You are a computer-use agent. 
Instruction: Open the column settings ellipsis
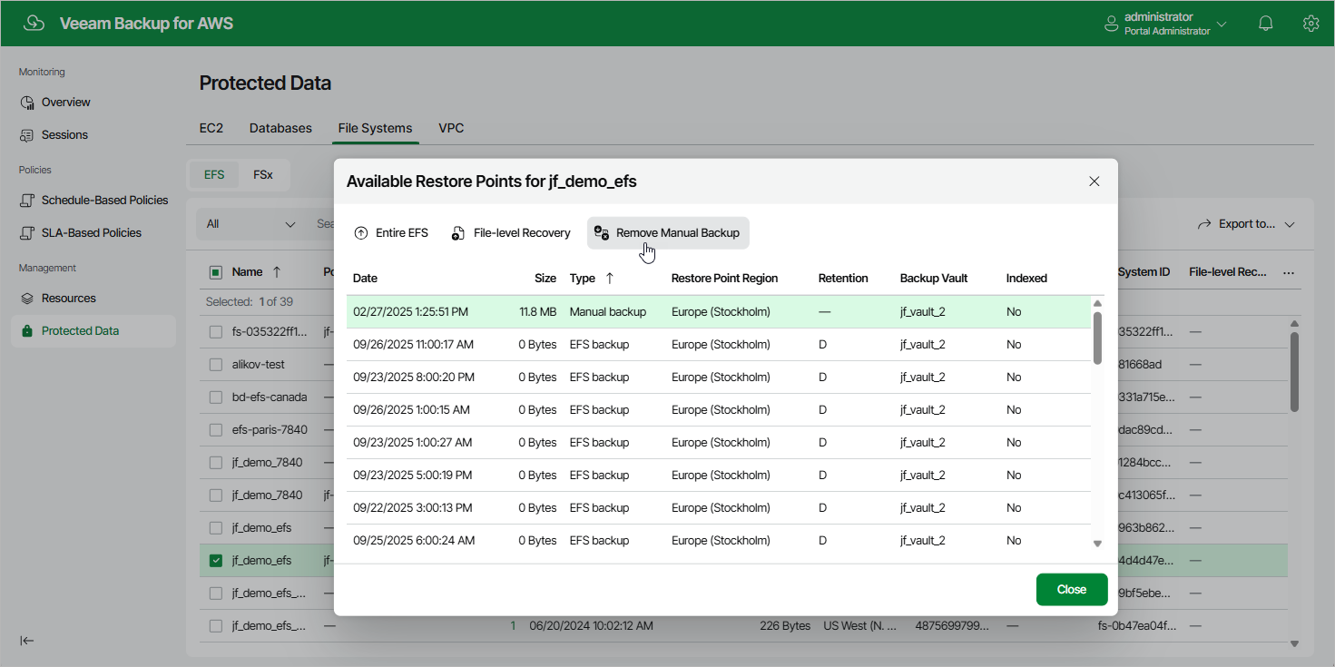tap(1289, 272)
